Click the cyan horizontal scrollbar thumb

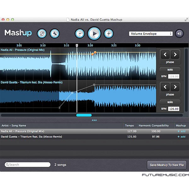click(84, 115)
